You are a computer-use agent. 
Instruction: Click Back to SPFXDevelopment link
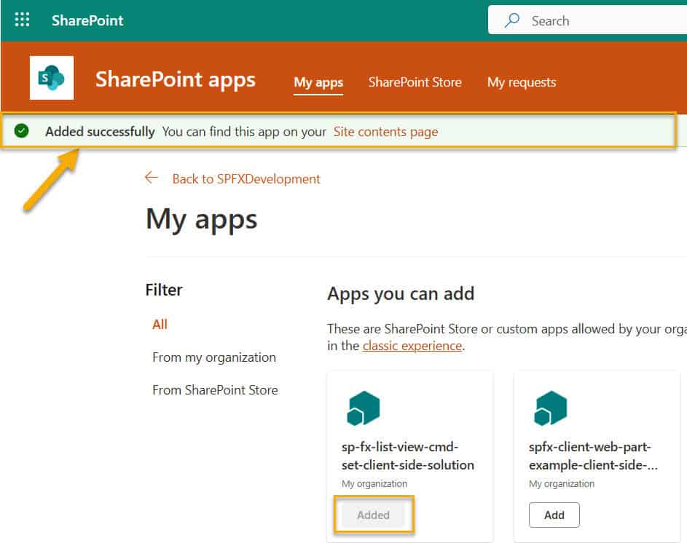coord(246,178)
